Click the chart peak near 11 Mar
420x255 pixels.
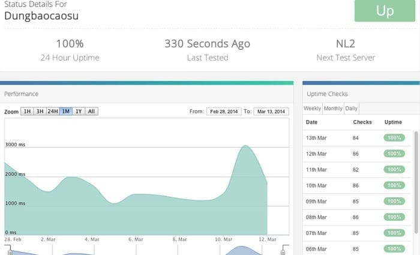(245, 146)
